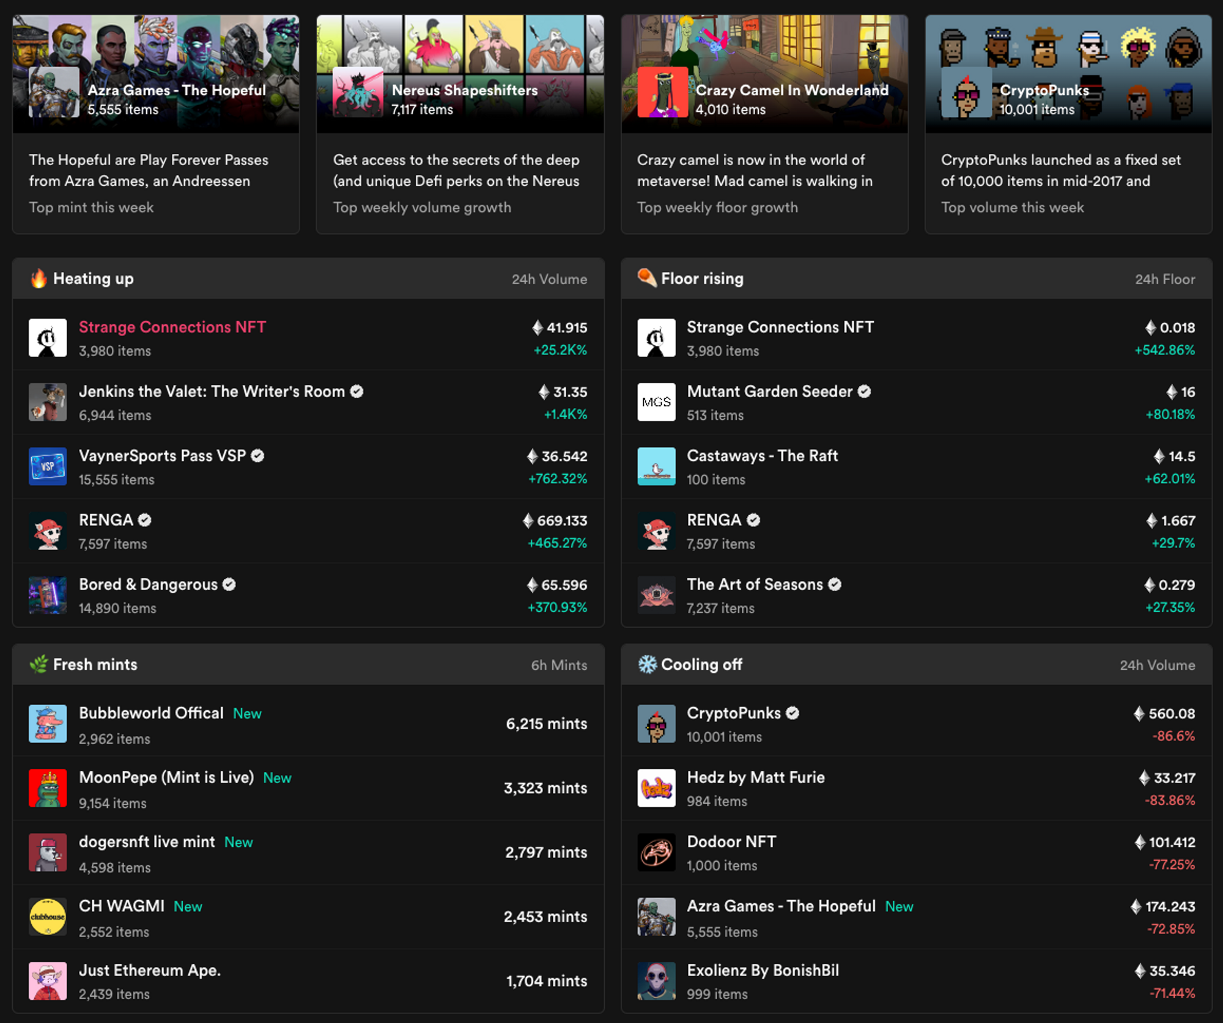Image resolution: width=1223 pixels, height=1023 pixels.
Task: Open The Art of Seasons collection name
Action: click(755, 585)
